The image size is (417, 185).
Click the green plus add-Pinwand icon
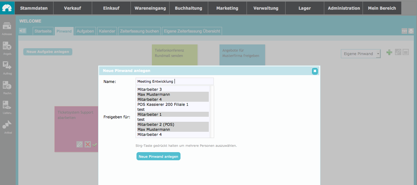pyautogui.click(x=389, y=53)
